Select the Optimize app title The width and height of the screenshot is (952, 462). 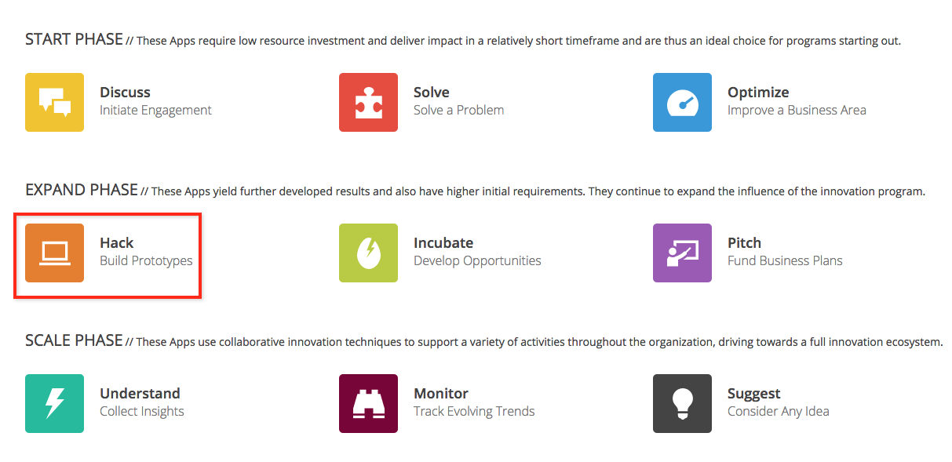pos(758,93)
